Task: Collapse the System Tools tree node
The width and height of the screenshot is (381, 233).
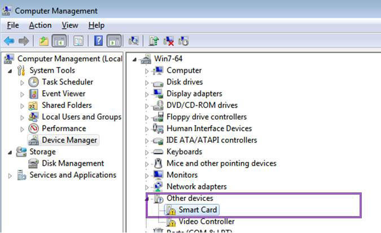Action: point(10,71)
